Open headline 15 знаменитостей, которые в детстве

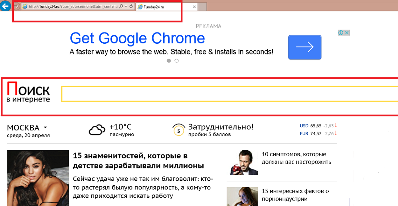(x=138, y=161)
